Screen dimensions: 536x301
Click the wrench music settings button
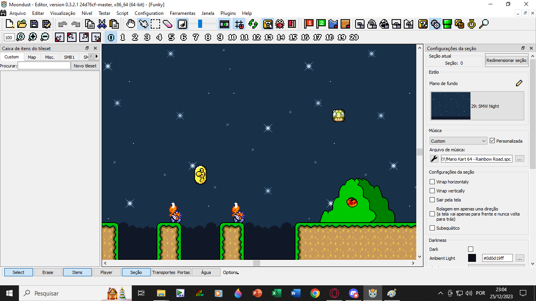434,159
